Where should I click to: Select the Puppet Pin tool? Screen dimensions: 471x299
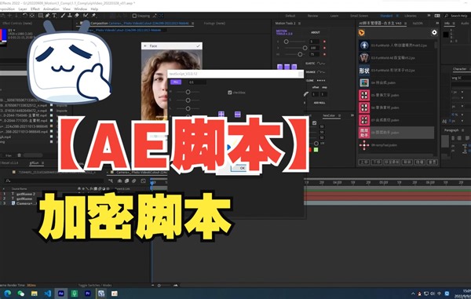[93, 16]
